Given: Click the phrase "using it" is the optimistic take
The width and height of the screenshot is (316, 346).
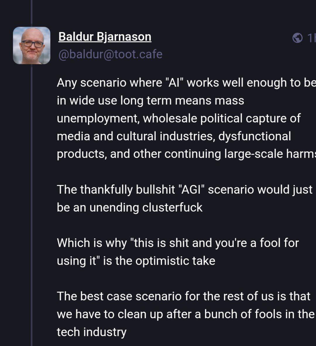Looking at the screenshot, I should (136, 261).
